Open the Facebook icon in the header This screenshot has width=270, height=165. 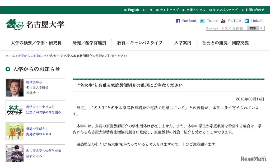click(x=178, y=21)
